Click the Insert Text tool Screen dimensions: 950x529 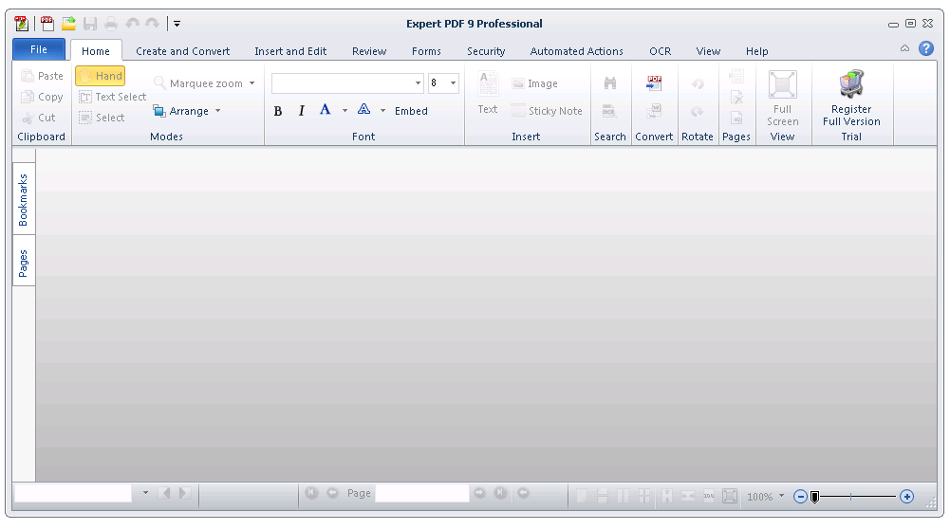pyautogui.click(x=488, y=93)
